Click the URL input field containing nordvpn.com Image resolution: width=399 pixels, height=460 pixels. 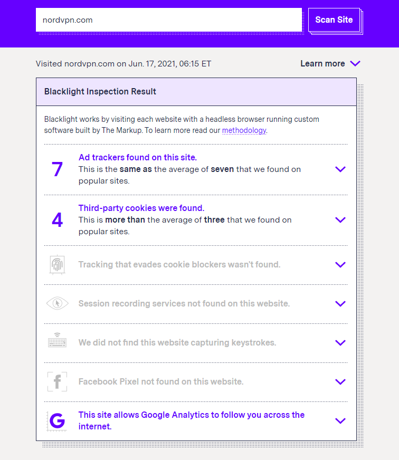click(168, 20)
